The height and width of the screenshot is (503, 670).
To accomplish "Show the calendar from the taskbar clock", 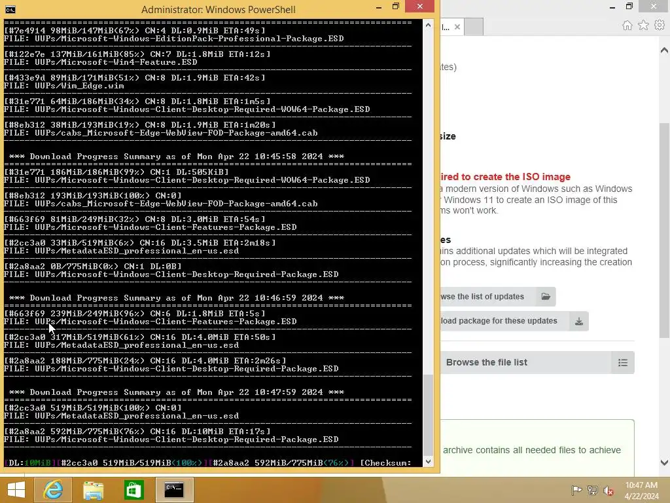I will [641, 491].
